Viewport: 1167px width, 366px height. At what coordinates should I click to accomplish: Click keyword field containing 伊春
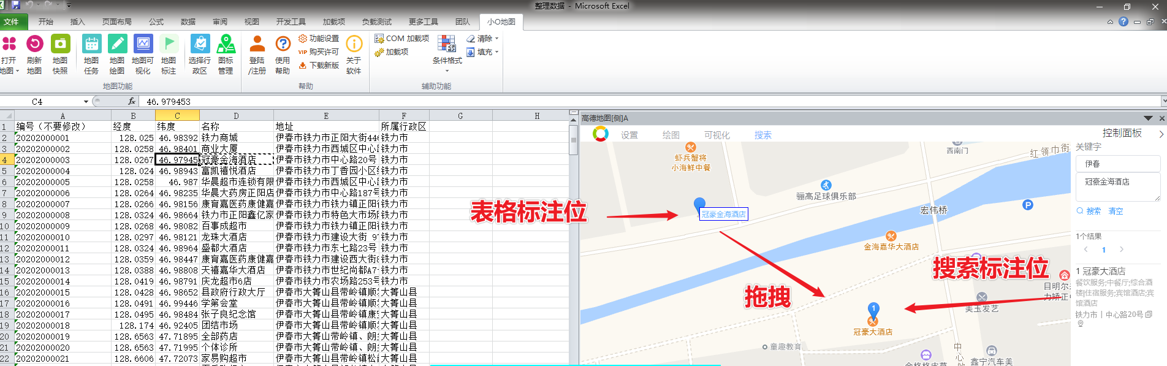click(1118, 164)
